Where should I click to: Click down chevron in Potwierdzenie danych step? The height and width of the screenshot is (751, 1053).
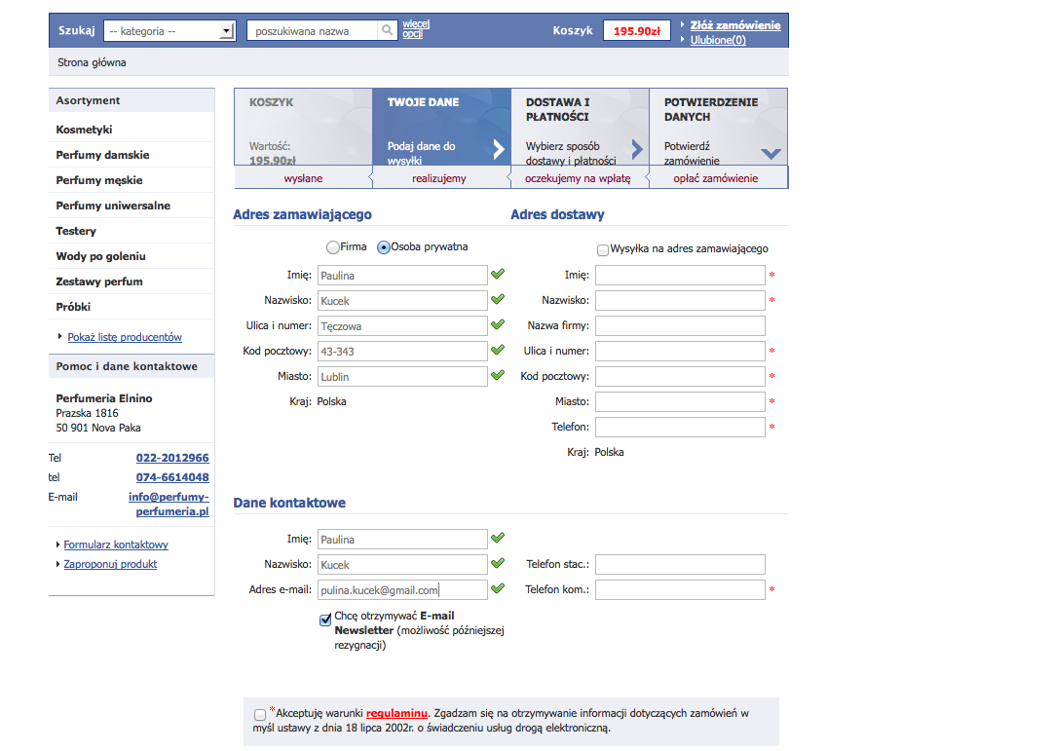771,153
